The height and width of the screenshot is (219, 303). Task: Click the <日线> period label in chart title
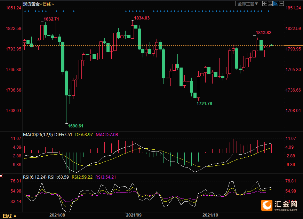pos(47,4)
